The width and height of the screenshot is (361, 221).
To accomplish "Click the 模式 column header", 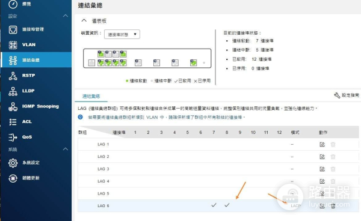I will 295,133.
